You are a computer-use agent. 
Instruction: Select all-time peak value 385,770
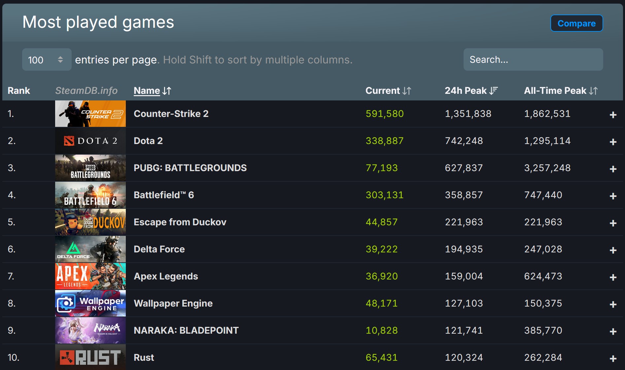[543, 330]
